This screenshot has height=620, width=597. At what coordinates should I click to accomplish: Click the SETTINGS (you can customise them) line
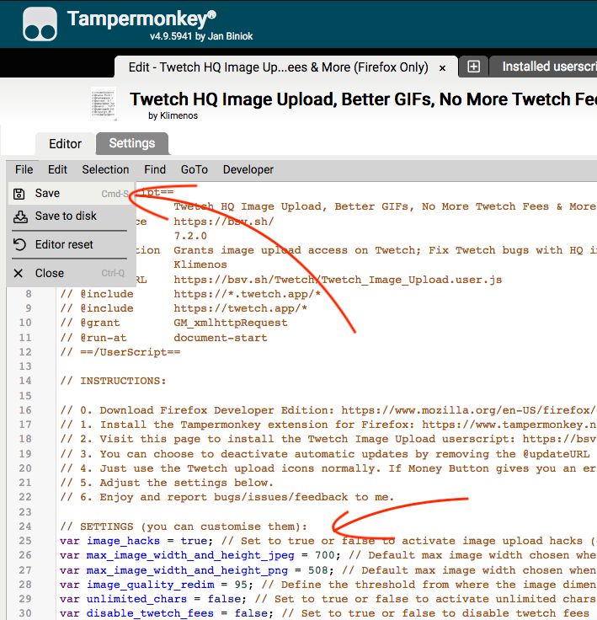click(x=184, y=526)
